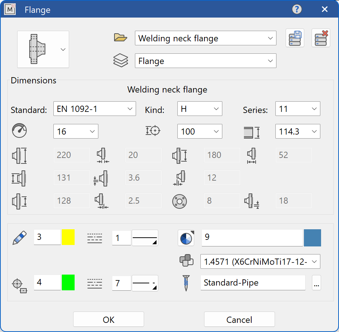Click the field showing 8

(x=222, y=201)
